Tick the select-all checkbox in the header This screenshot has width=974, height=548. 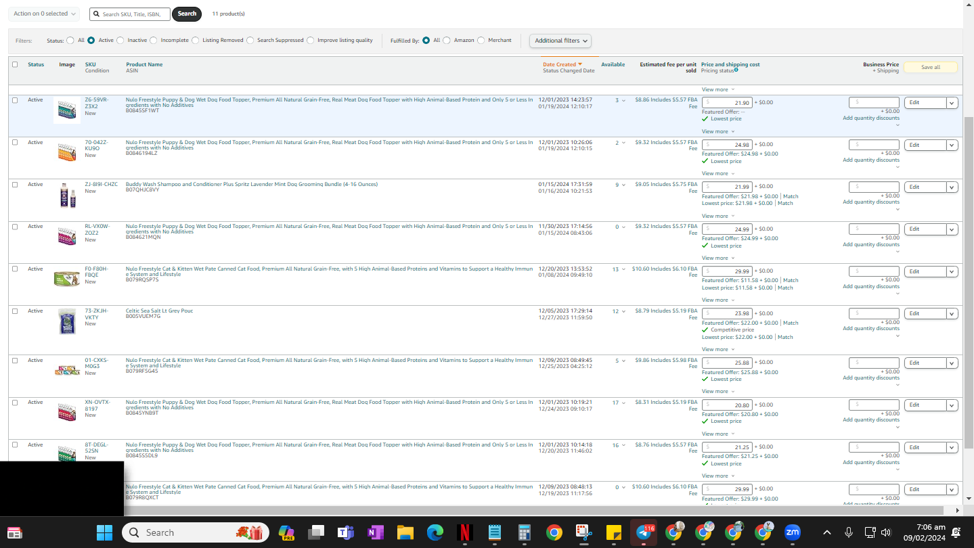pyautogui.click(x=15, y=65)
